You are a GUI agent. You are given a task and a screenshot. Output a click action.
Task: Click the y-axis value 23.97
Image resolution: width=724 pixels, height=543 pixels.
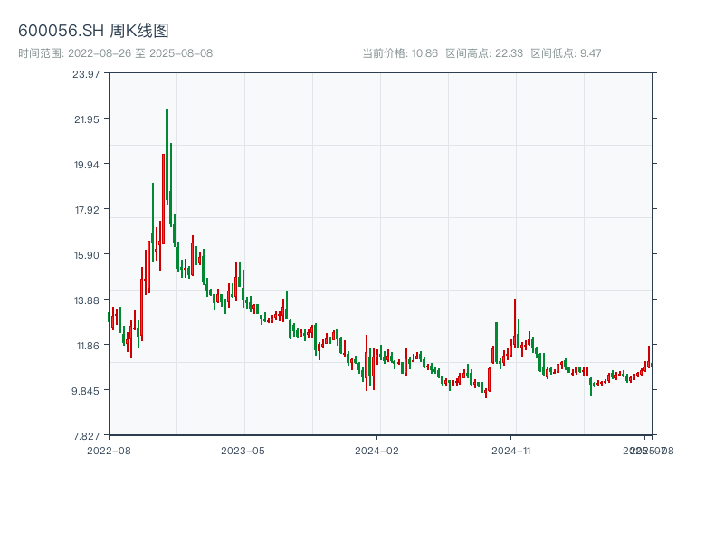(86, 74)
